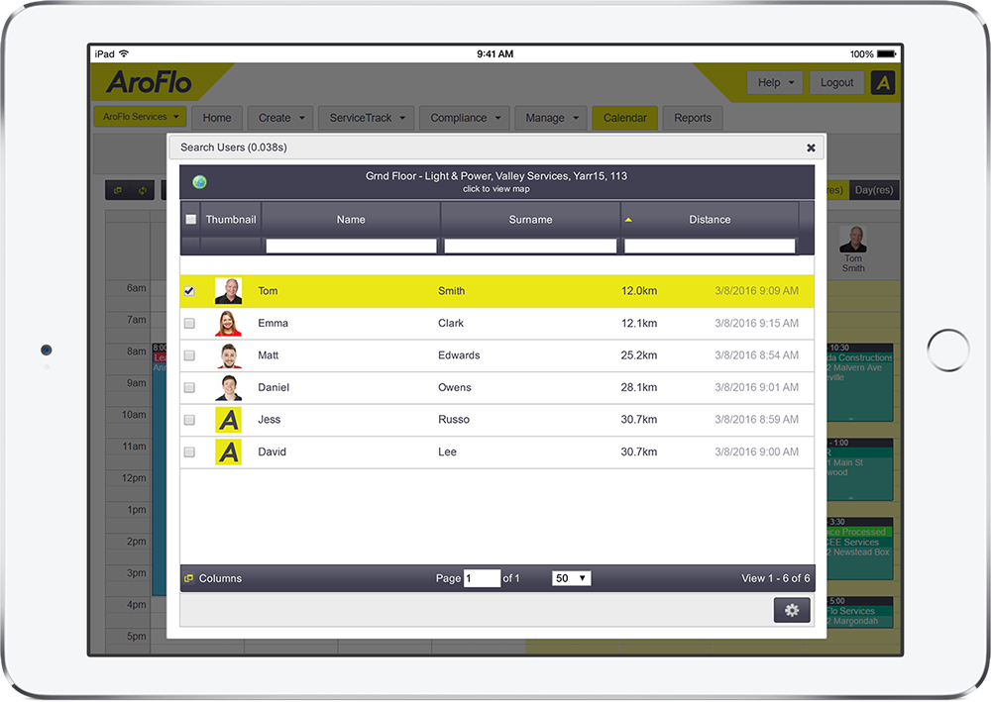Go to the Home menu item
Screen dimensions: 991x702
coord(217,118)
